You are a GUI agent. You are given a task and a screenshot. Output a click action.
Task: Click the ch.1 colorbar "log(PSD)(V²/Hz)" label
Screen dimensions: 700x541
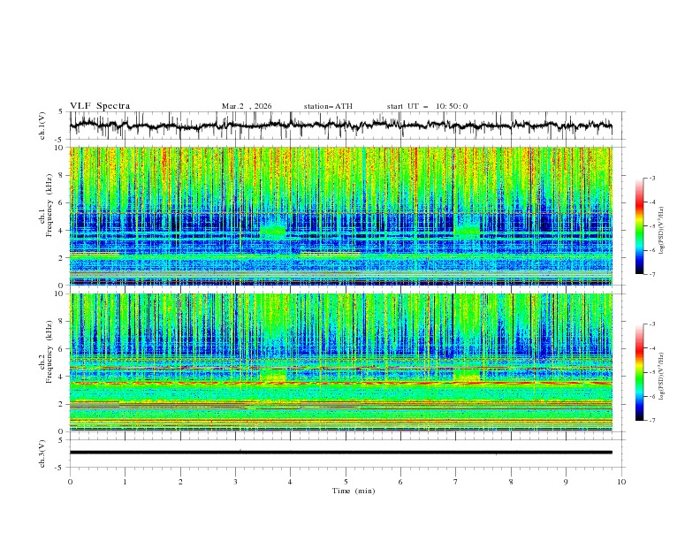pyautogui.click(x=662, y=231)
